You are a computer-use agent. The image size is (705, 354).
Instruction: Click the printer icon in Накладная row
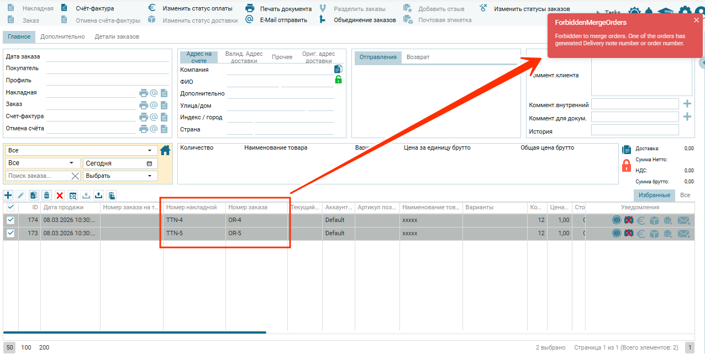coord(144,93)
